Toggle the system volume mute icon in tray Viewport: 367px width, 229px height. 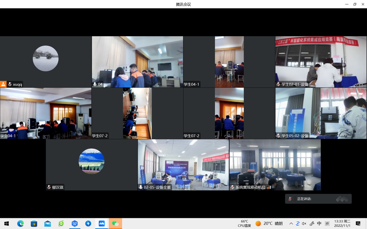pyautogui.click(x=304, y=224)
